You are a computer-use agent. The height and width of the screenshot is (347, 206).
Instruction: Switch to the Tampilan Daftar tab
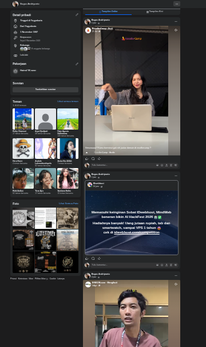pyautogui.click(x=108, y=11)
